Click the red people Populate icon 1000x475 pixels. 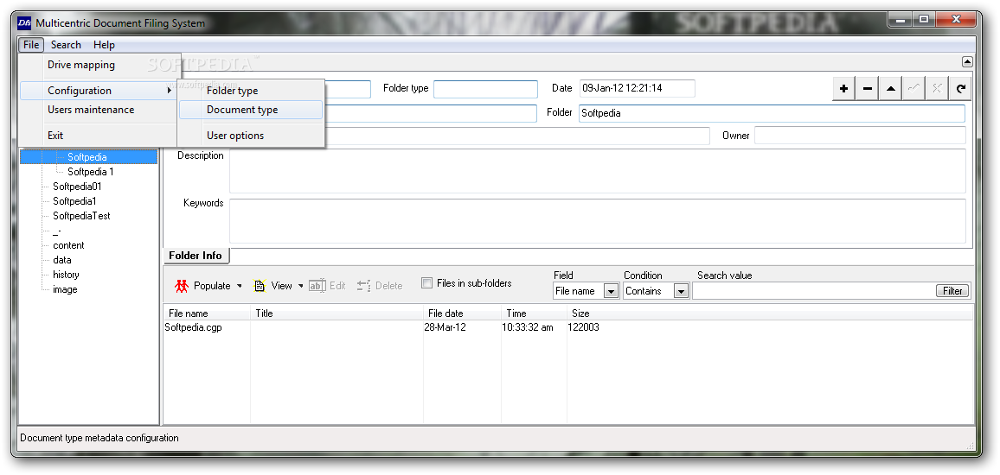[x=182, y=286]
